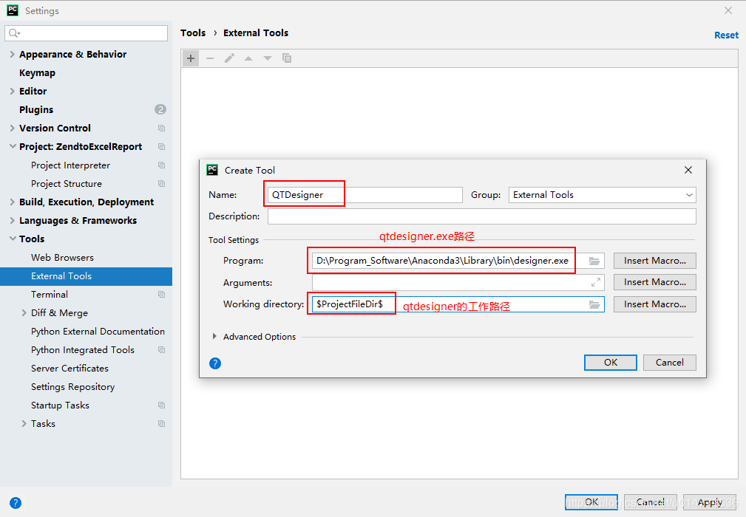Expand the Arguments field editor icon
This screenshot has width=746, height=517.
596,282
